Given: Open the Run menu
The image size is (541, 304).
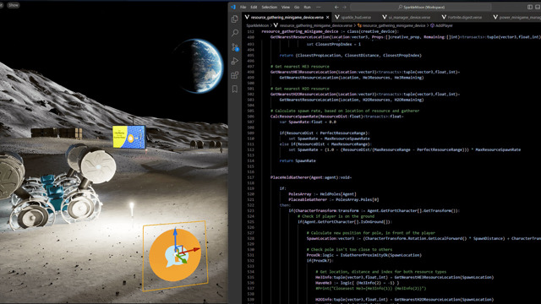Looking at the screenshot, I should [x=307, y=7].
